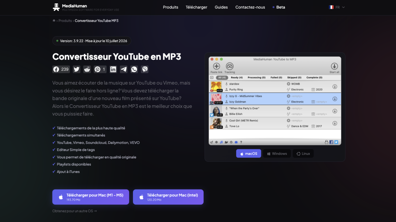Share the page via Viber
396x222 pixels.
144,69
